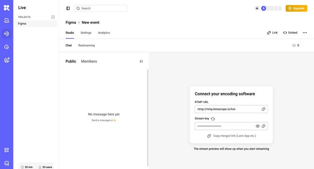Reveal the stream key with eye icon

coord(258,126)
